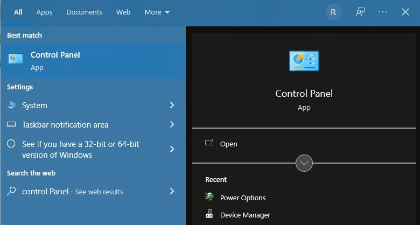Click the large Control Panel icon in preview pane
The image size is (420, 225).
coord(304,61)
